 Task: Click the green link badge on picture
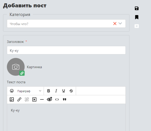coord(22,73)
